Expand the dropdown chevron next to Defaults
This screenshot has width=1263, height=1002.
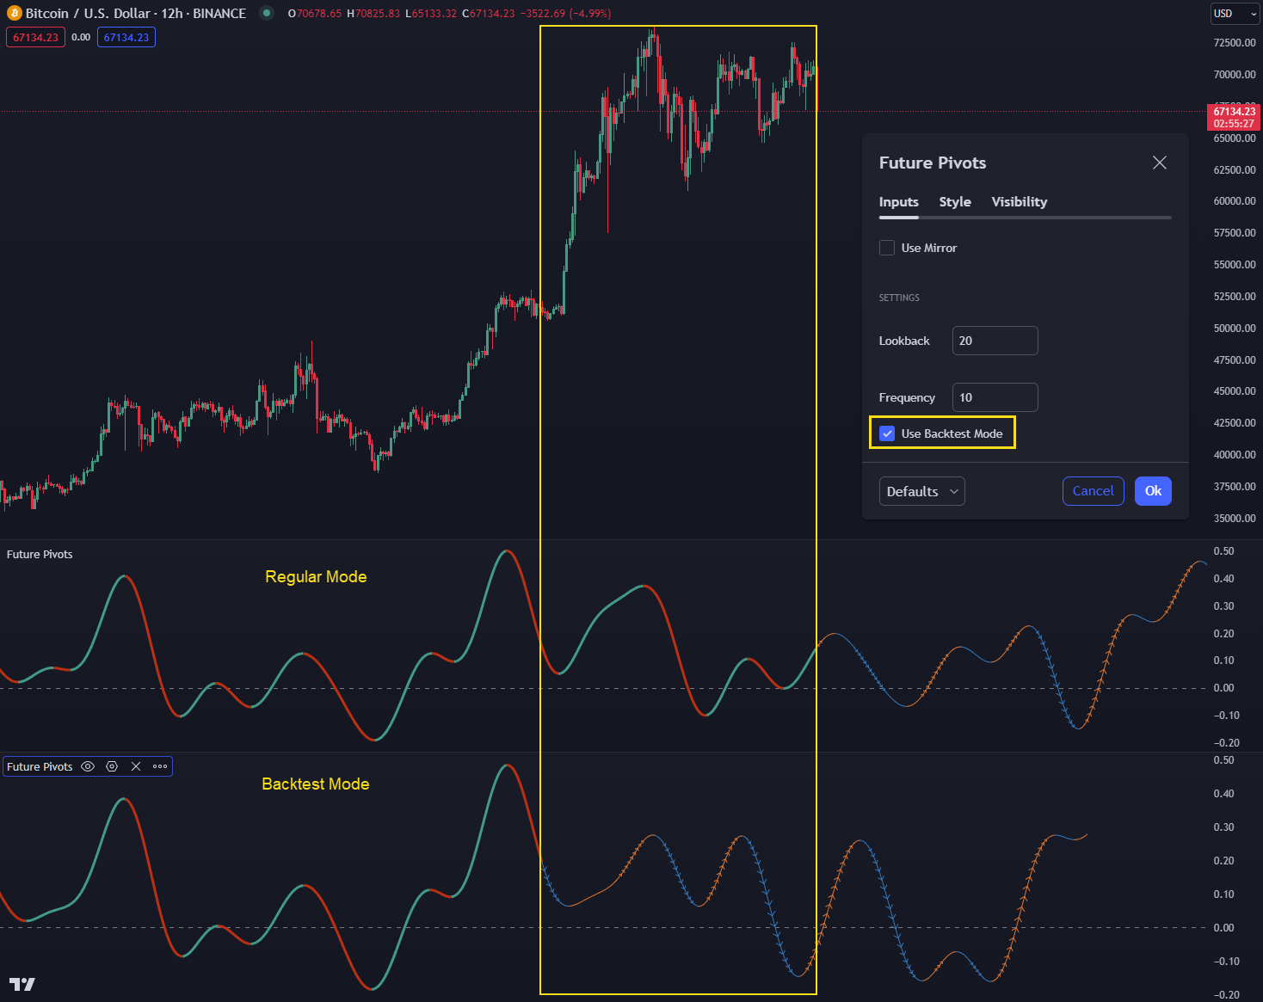coord(953,491)
